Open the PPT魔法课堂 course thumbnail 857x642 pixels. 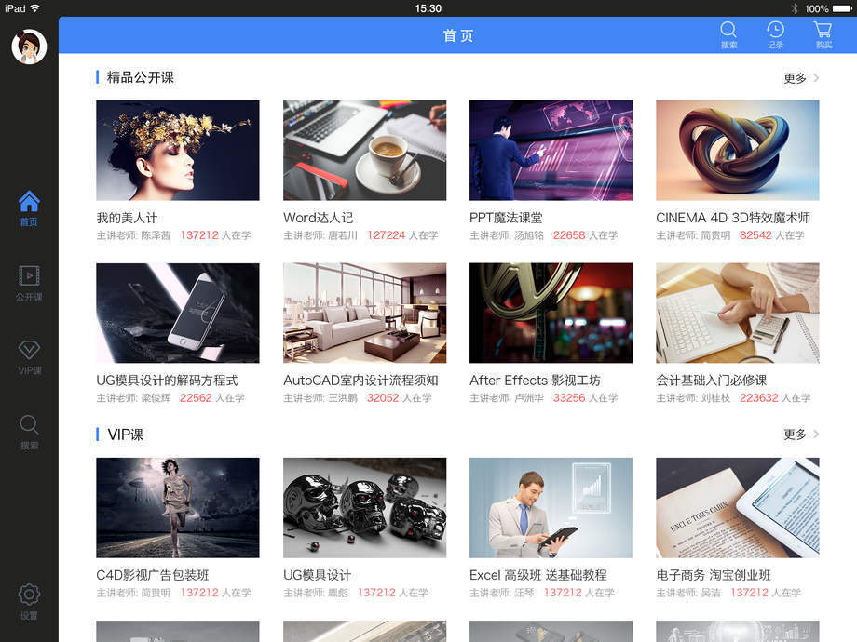[x=551, y=150]
